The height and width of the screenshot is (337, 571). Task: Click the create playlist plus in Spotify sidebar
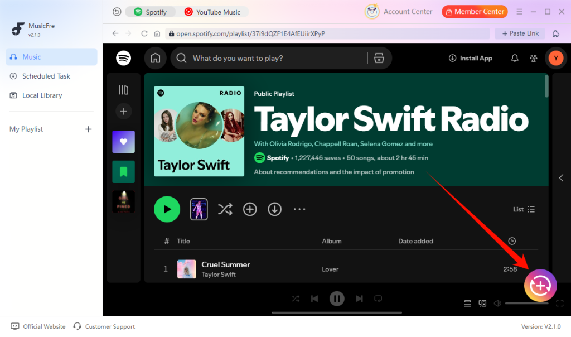pyautogui.click(x=123, y=111)
